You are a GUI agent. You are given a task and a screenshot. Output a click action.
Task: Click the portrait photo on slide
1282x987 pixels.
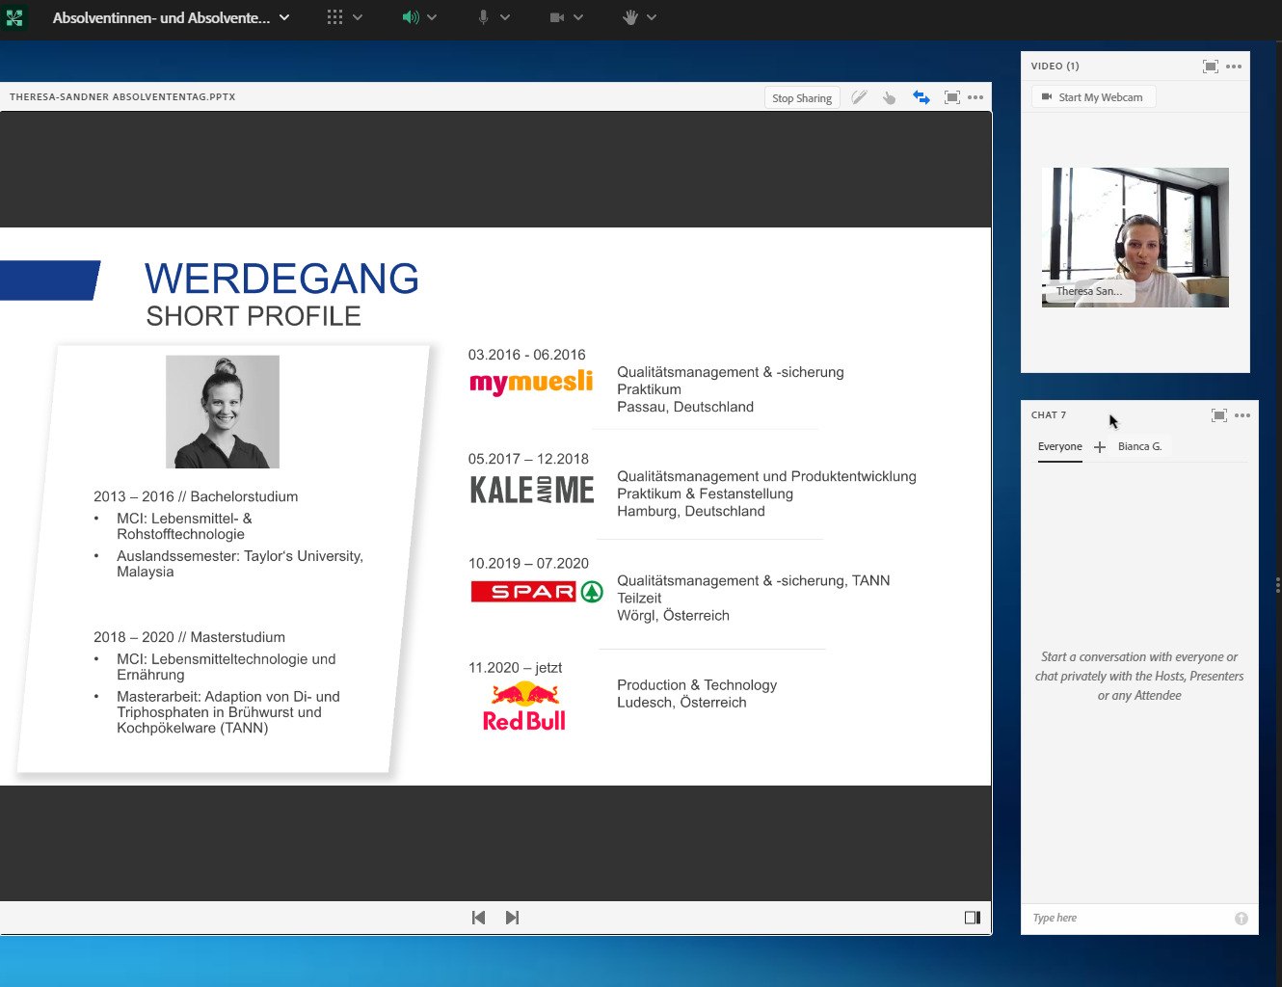pos(223,412)
